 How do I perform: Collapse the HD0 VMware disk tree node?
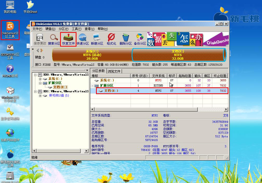[x=35, y=75]
